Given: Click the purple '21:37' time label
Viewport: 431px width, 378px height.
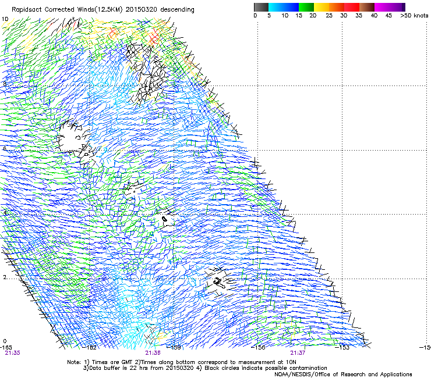Looking at the screenshot, I should pos(298,353).
